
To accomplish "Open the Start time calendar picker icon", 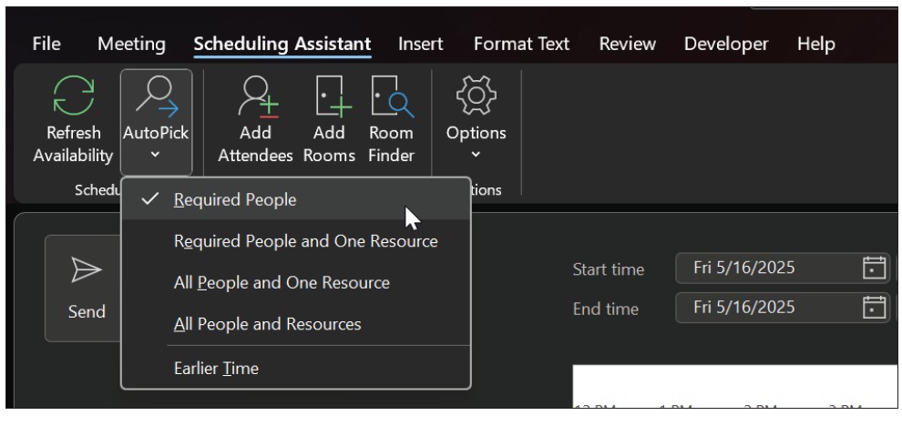I will pos(874,269).
